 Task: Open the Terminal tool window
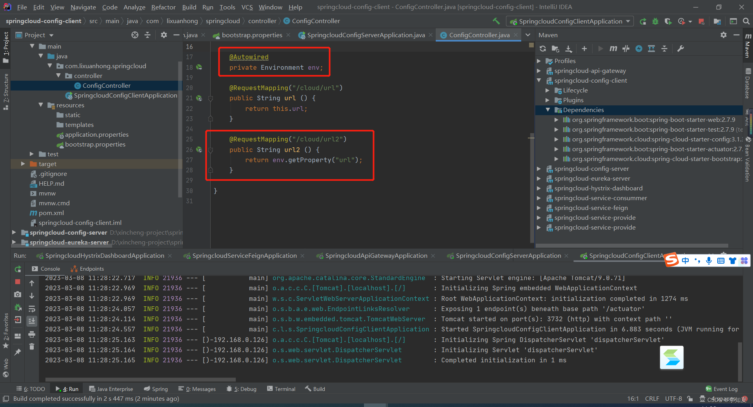[x=281, y=389]
